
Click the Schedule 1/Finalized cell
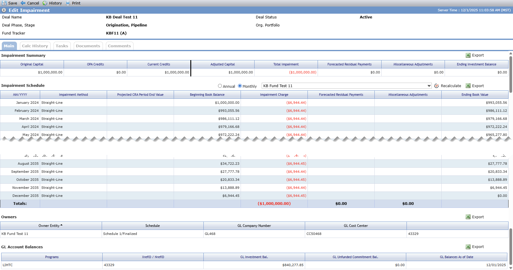pos(153,234)
